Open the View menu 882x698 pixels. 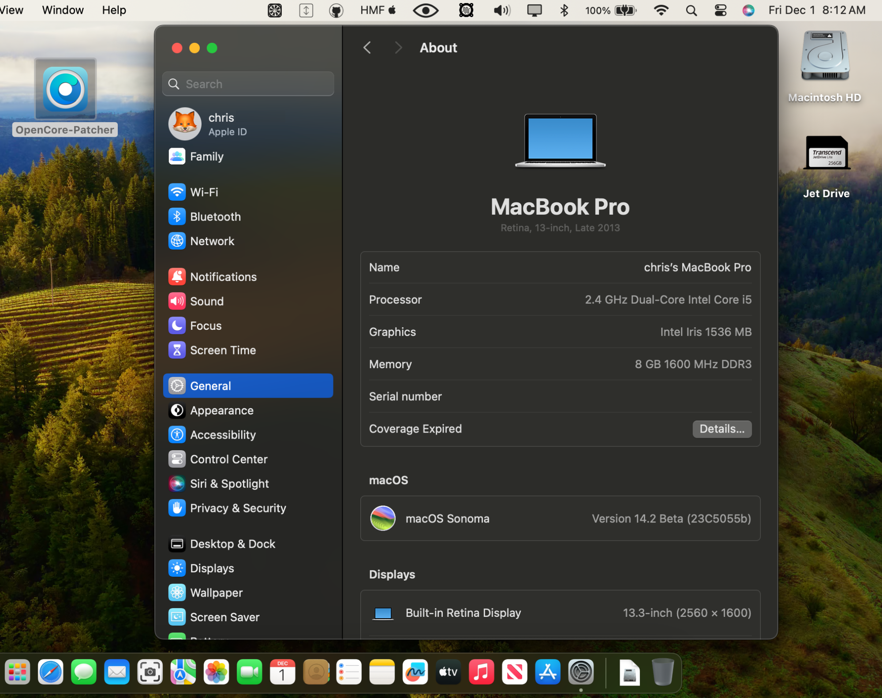(12, 10)
